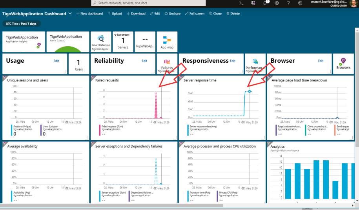The image size is (359, 210).
Task: Open Failures tile
Action: [167, 64]
